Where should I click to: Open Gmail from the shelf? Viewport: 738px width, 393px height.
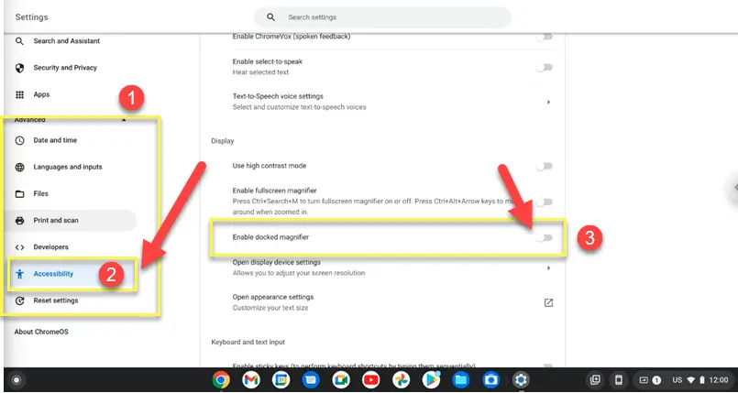pyautogui.click(x=251, y=380)
